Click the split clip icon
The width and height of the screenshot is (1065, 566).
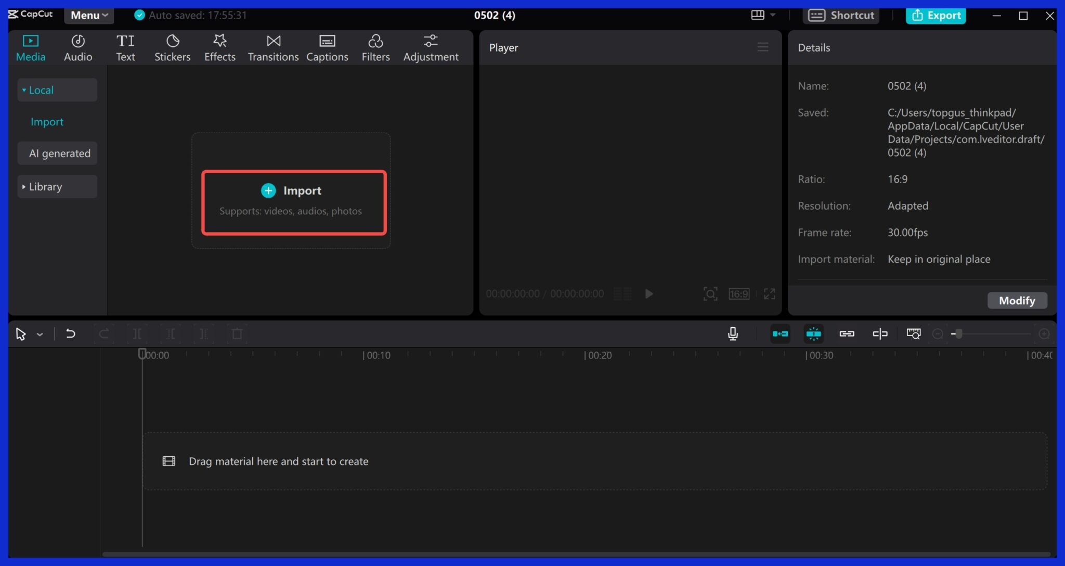point(137,334)
